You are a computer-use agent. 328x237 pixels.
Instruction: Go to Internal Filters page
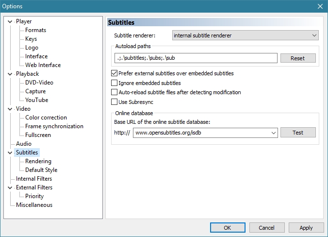click(34, 179)
